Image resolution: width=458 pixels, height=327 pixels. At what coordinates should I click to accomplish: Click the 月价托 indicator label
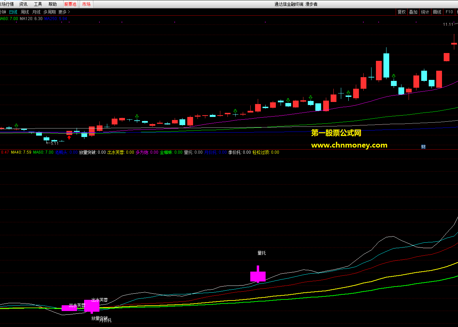click(216, 152)
